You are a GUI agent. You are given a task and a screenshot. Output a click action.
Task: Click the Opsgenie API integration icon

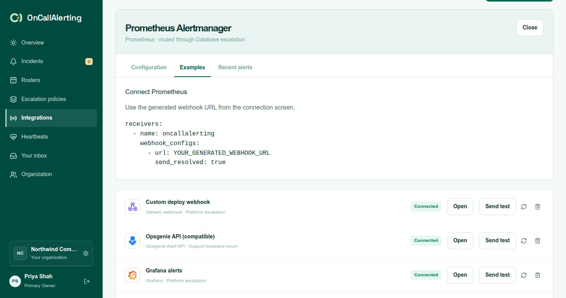pyautogui.click(x=133, y=241)
